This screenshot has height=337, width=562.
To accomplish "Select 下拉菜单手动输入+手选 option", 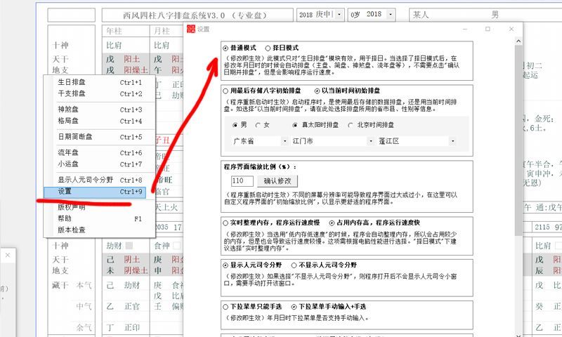I will (x=294, y=307).
